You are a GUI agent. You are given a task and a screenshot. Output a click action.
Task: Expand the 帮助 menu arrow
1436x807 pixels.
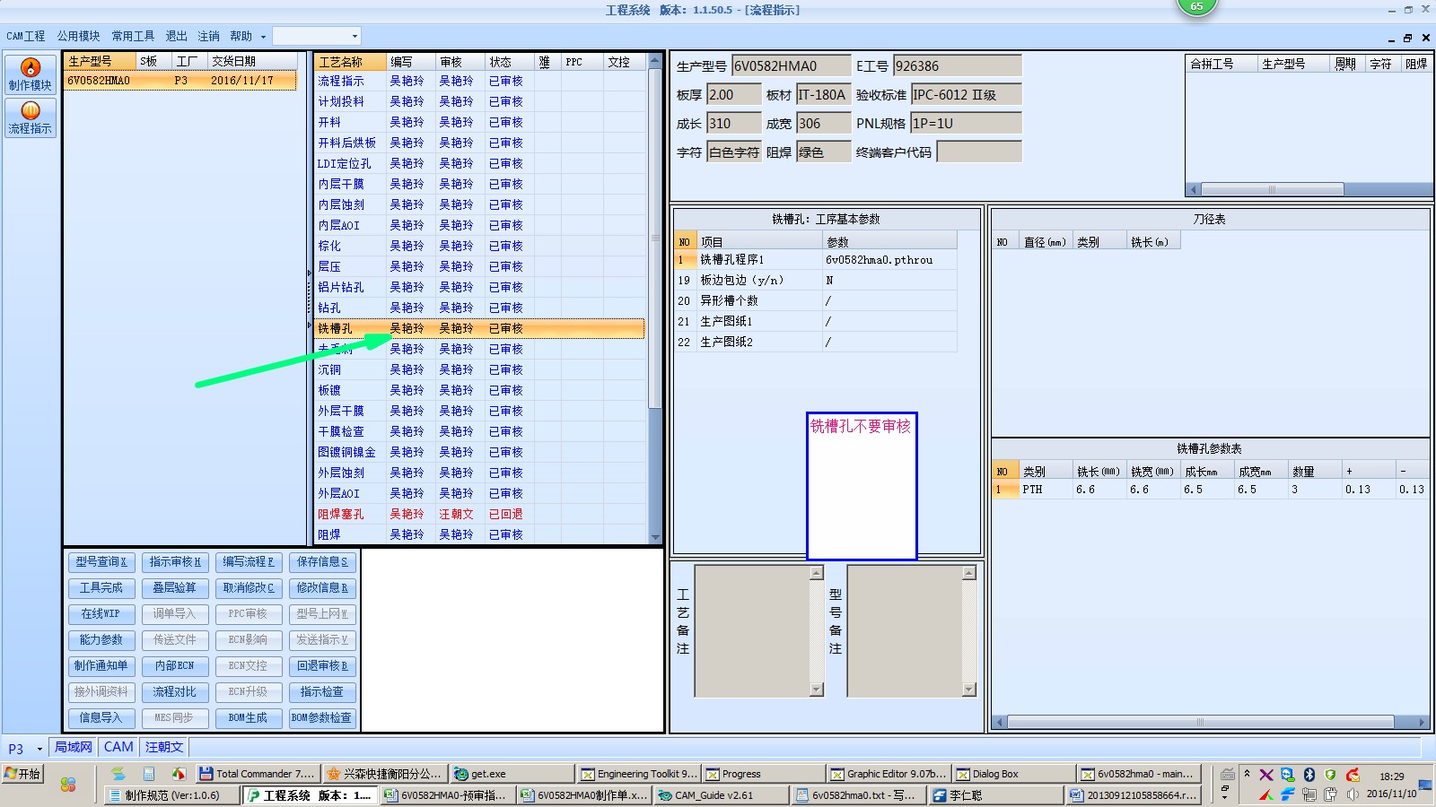pyautogui.click(x=263, y=37)
